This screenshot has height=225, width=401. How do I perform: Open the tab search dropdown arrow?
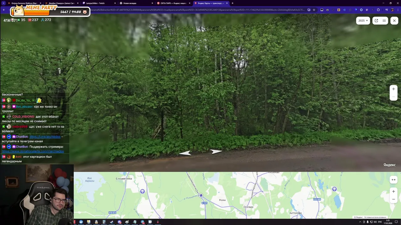point(3,3)
